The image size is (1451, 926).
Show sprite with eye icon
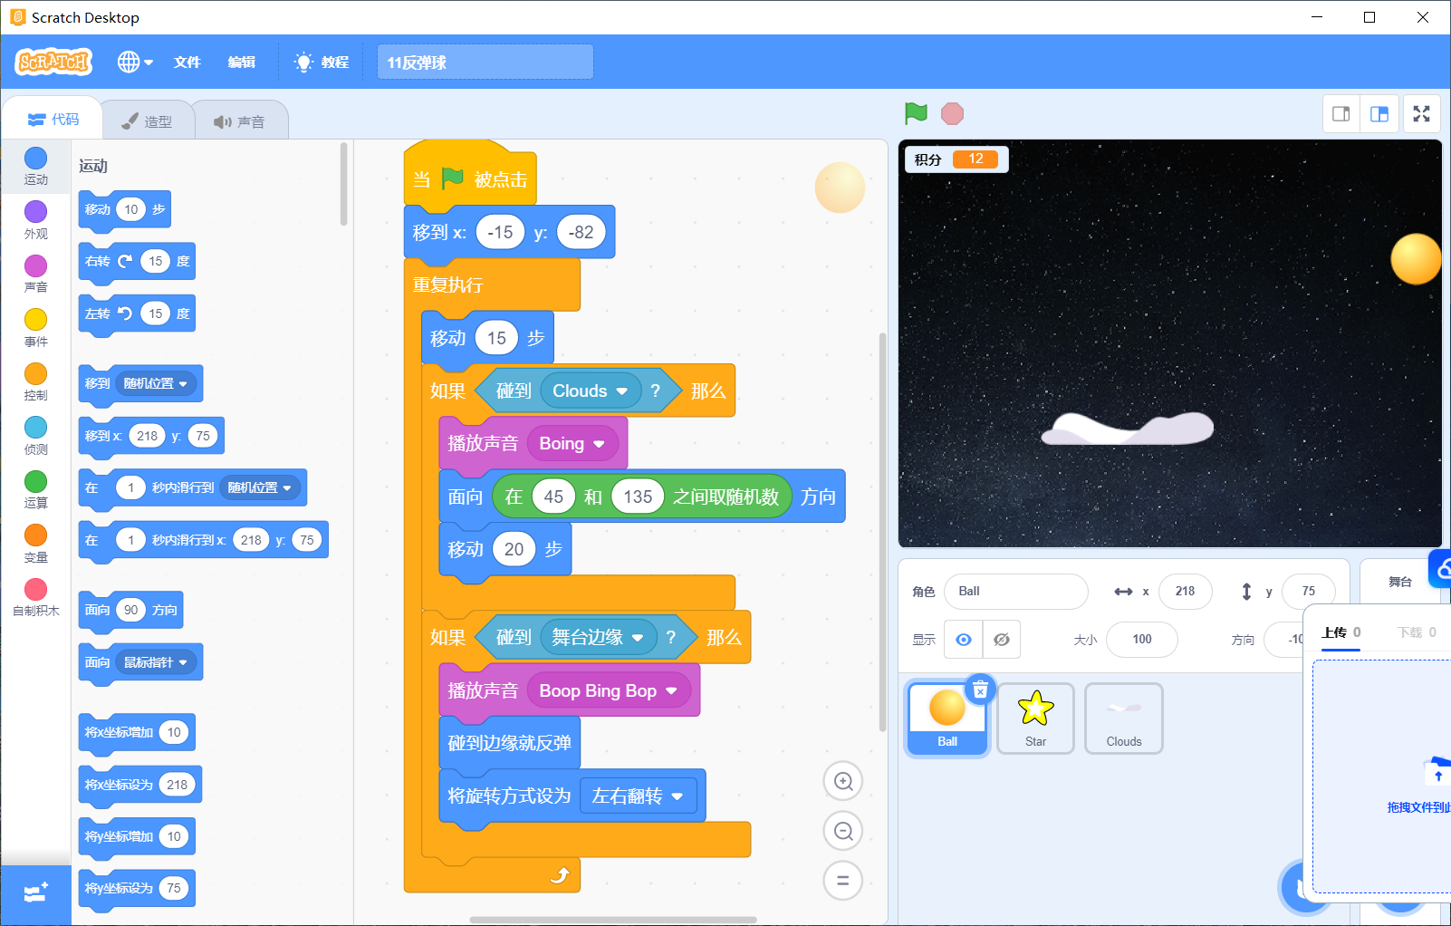point(964,640)
